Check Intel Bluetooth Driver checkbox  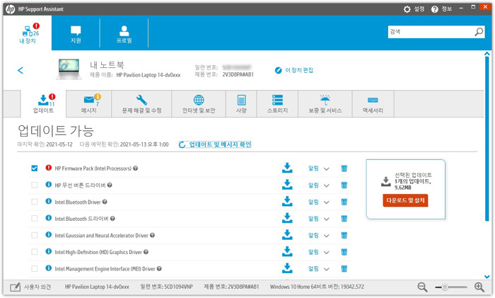click(35, 202)
